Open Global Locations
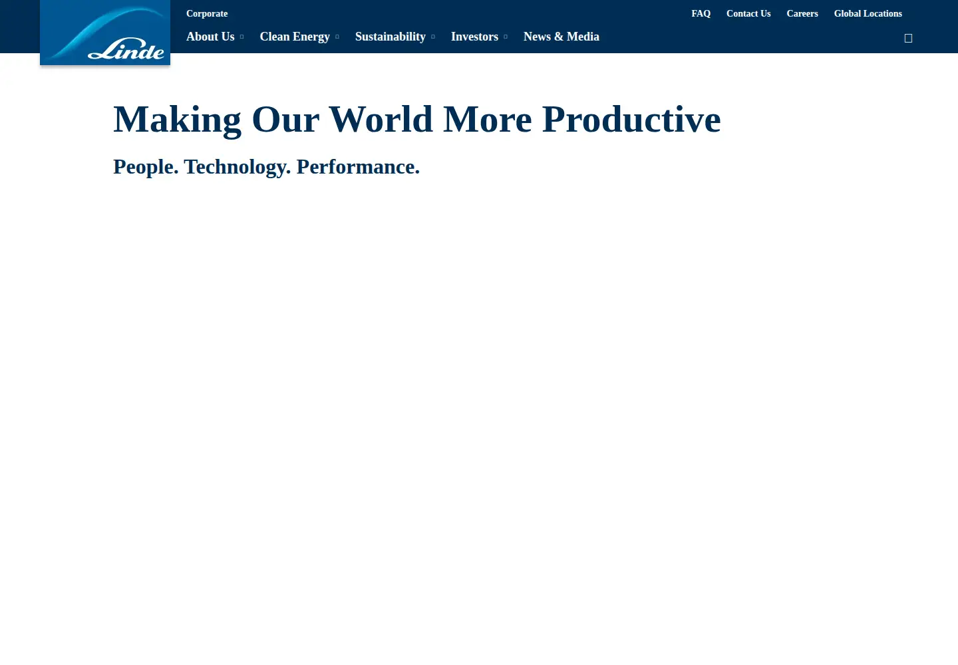 tap(868, 13)
